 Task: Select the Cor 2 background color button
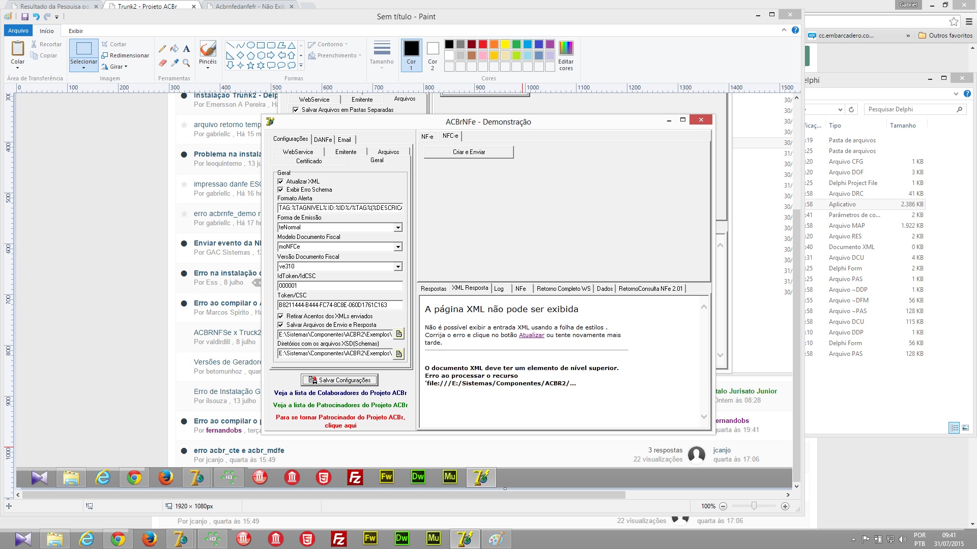tap(433, 55)
